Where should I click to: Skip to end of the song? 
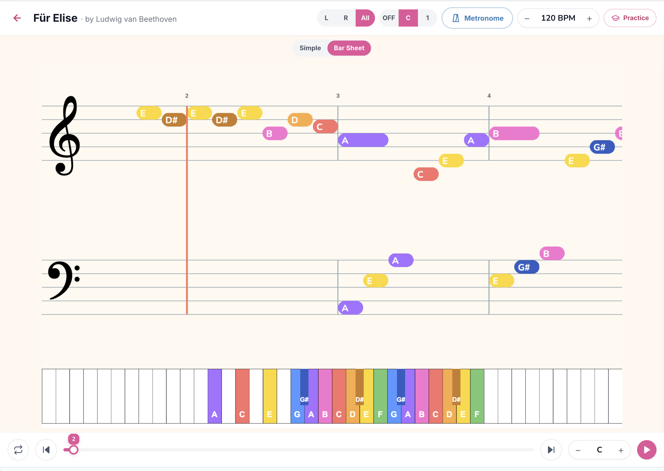coord(551,450)
